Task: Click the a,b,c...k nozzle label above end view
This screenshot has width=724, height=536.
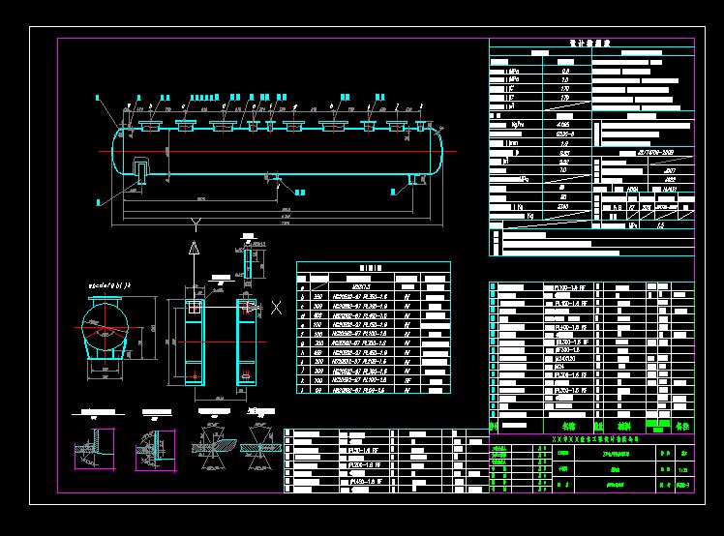Action: click(x=109, y=285)
